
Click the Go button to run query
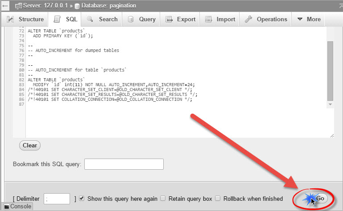(320, 199)
